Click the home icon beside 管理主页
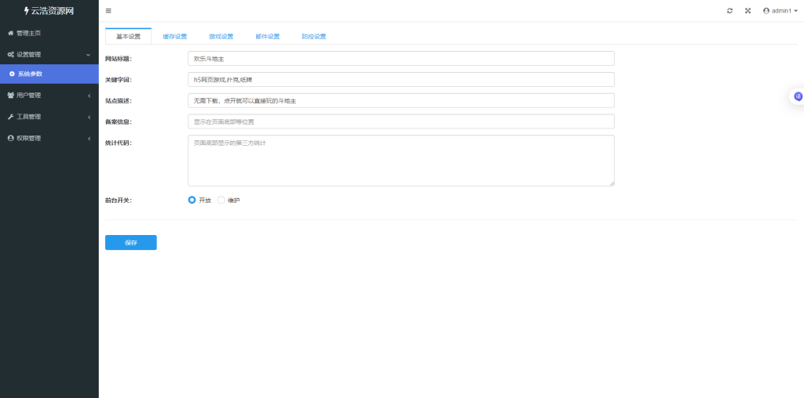Screen dimensions: 804x398 coord(10,33)
